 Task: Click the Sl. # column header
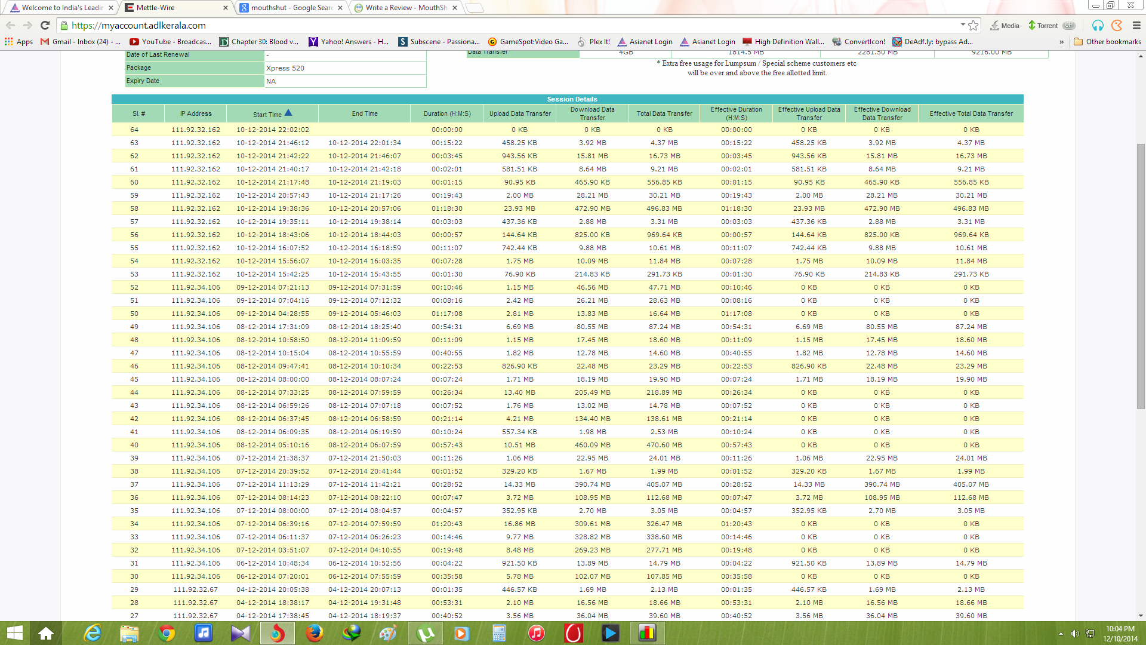138,113
